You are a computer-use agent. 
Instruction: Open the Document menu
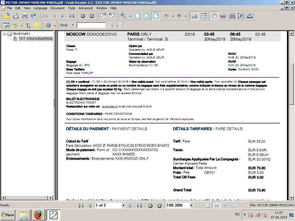58,8
